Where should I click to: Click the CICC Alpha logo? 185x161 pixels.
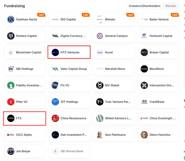point(11,135)
